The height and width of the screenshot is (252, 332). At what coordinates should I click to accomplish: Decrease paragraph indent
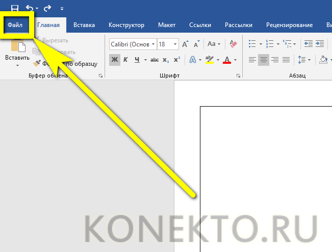click(308, 44)
